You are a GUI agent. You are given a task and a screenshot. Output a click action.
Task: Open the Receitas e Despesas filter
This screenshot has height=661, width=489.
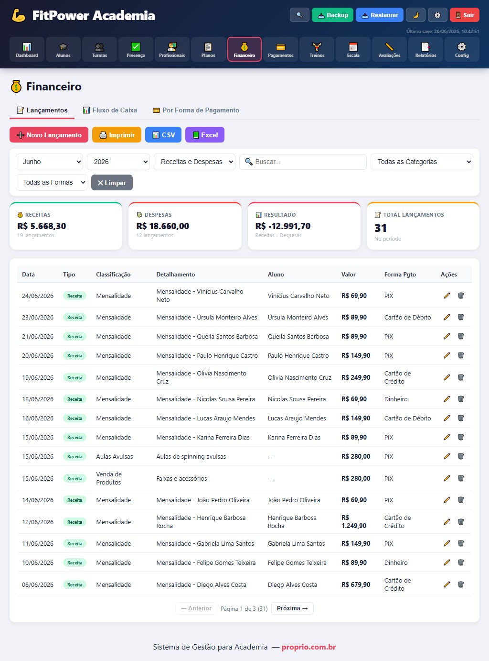pyautogui.click(x=194, y=162)
